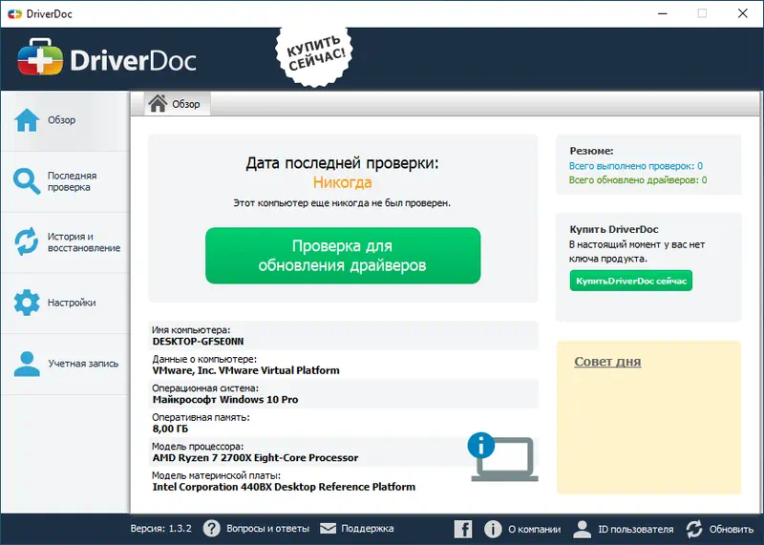Screen dimensions: 764x545
Task: Start Проверка для обновления драйверов
Action: (x=343, y=255)
